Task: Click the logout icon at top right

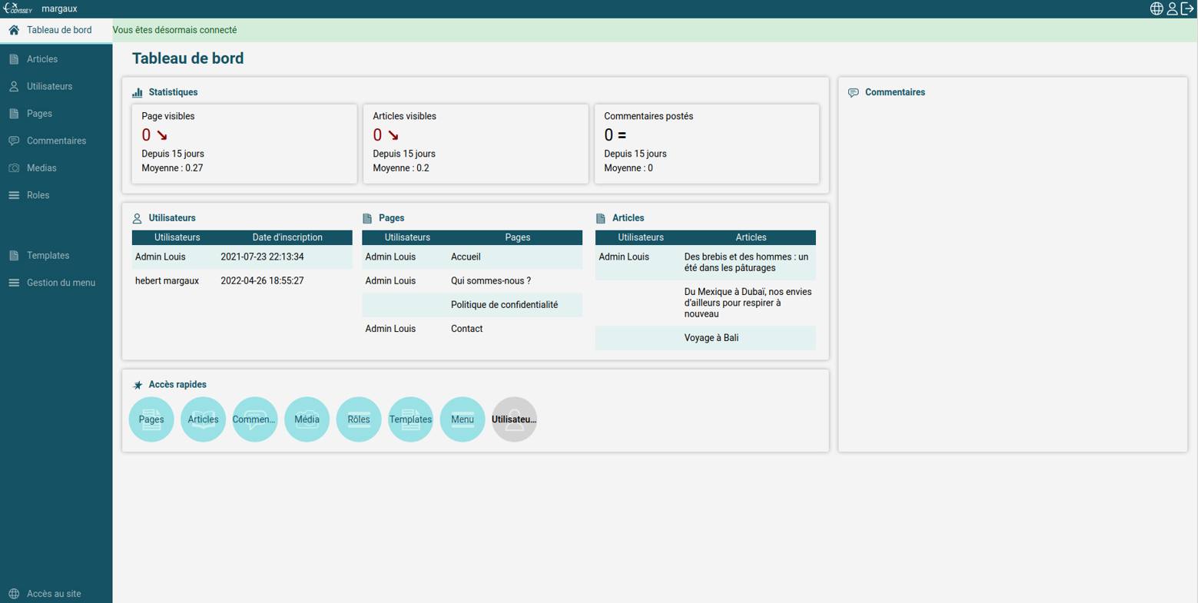Action: tap(1187, 8)
